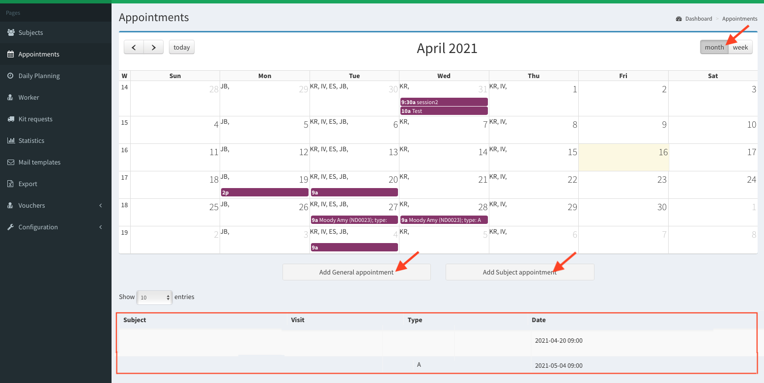Jump to today in the calendar

(x=182, y=47)
